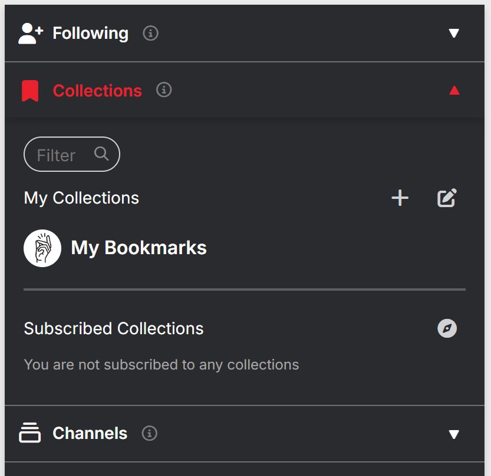Click the Channels stack icon

pos(30,433)
